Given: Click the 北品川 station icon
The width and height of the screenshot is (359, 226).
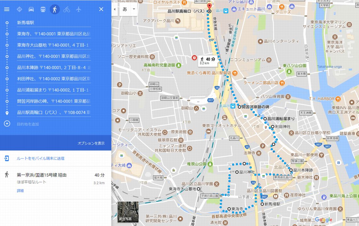Looking at the screenshot, I should pos(233,106).
